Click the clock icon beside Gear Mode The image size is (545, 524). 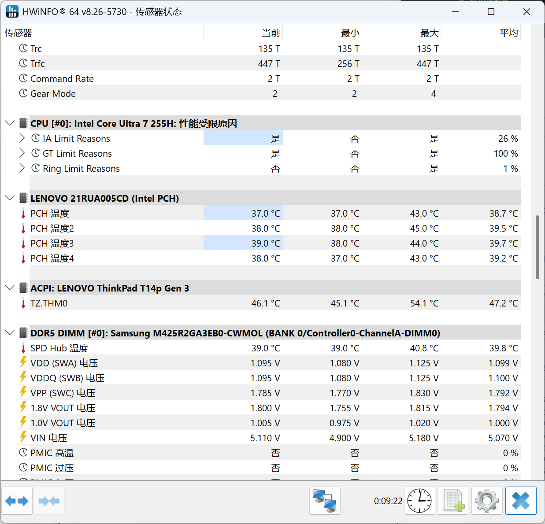point(23,93)
